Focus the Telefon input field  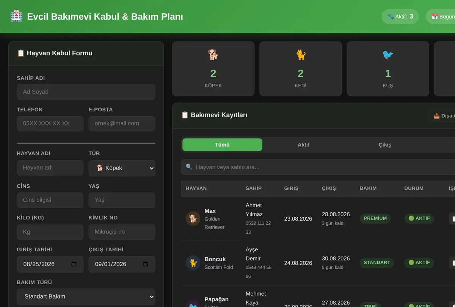coord(50,123)
